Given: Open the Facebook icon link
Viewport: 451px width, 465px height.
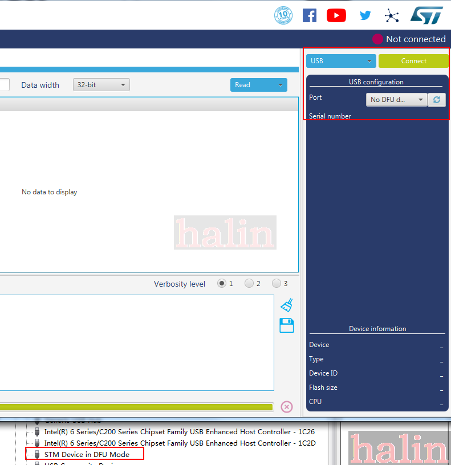Looking at the screenshot, I should (310, 15).
